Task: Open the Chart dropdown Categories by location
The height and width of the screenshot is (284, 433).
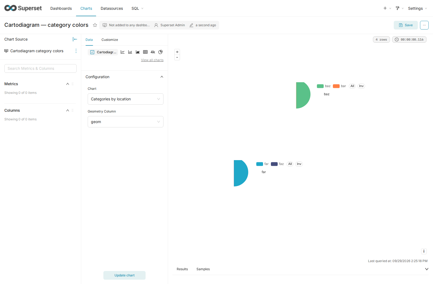Action: 126,99
